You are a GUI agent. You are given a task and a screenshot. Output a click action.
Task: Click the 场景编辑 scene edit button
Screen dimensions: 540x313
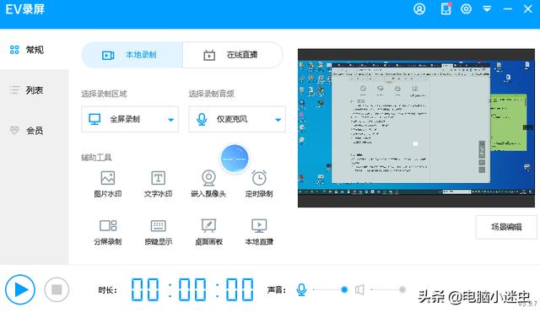(506, 227)
